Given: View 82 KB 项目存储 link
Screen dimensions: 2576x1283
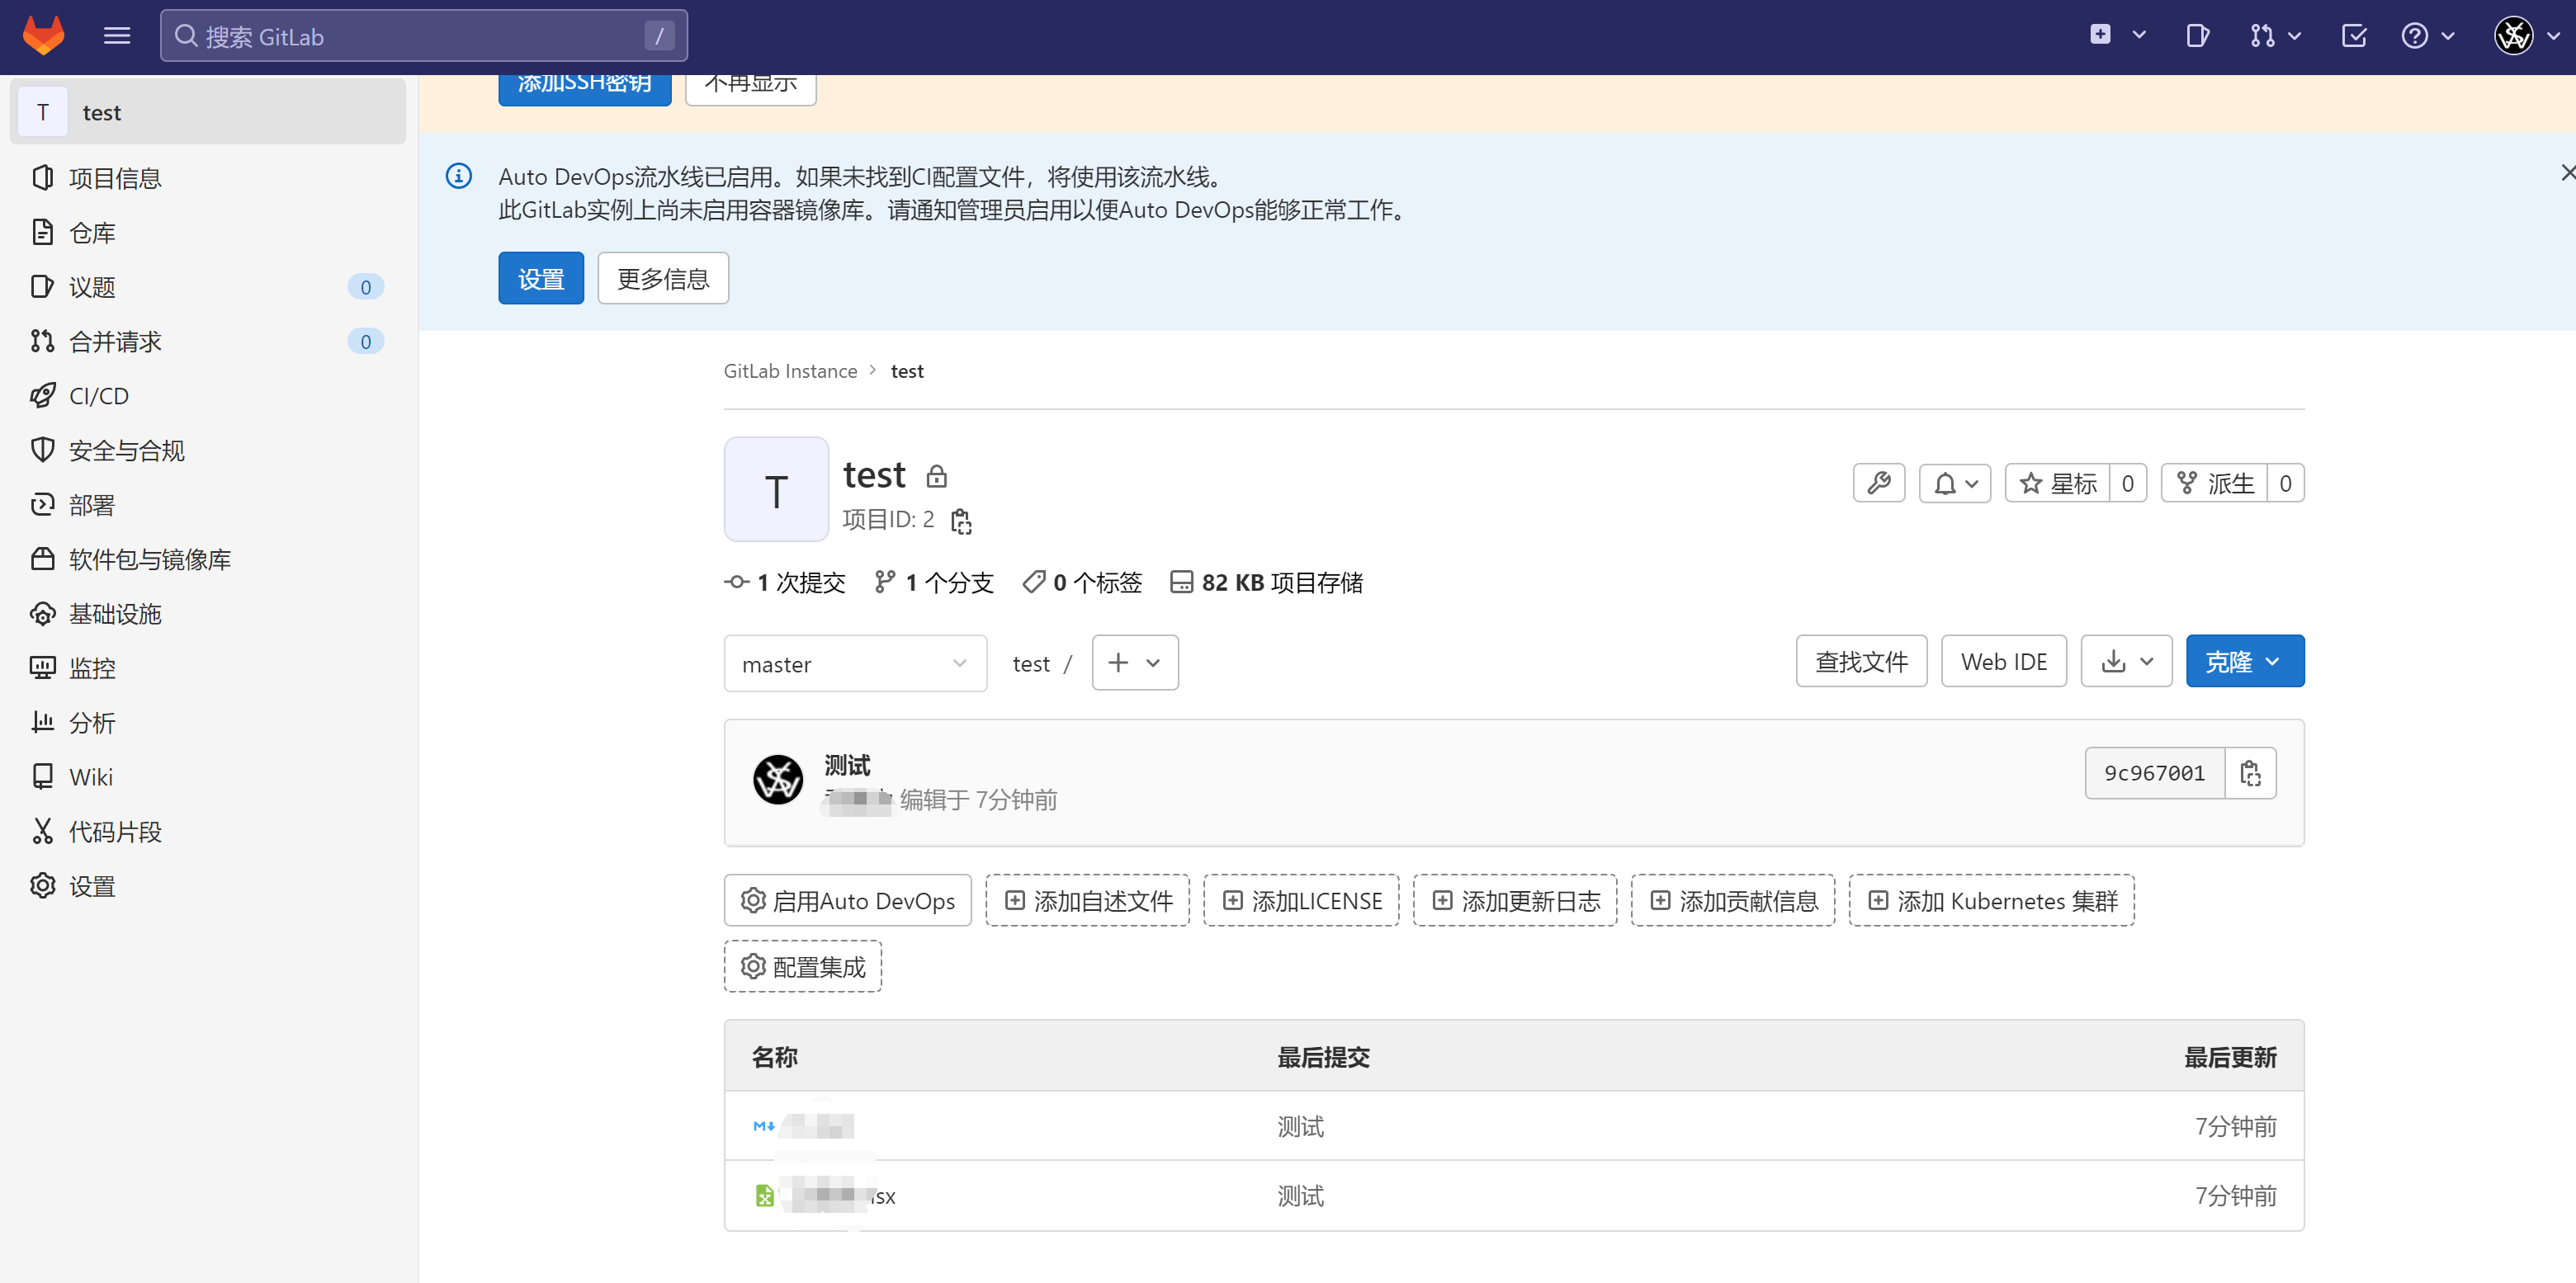Looking at the screenshot, I should point(1266,582).
